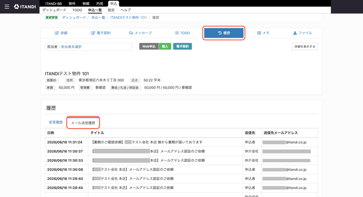Select the 履歴 history tab

(224, 33)
